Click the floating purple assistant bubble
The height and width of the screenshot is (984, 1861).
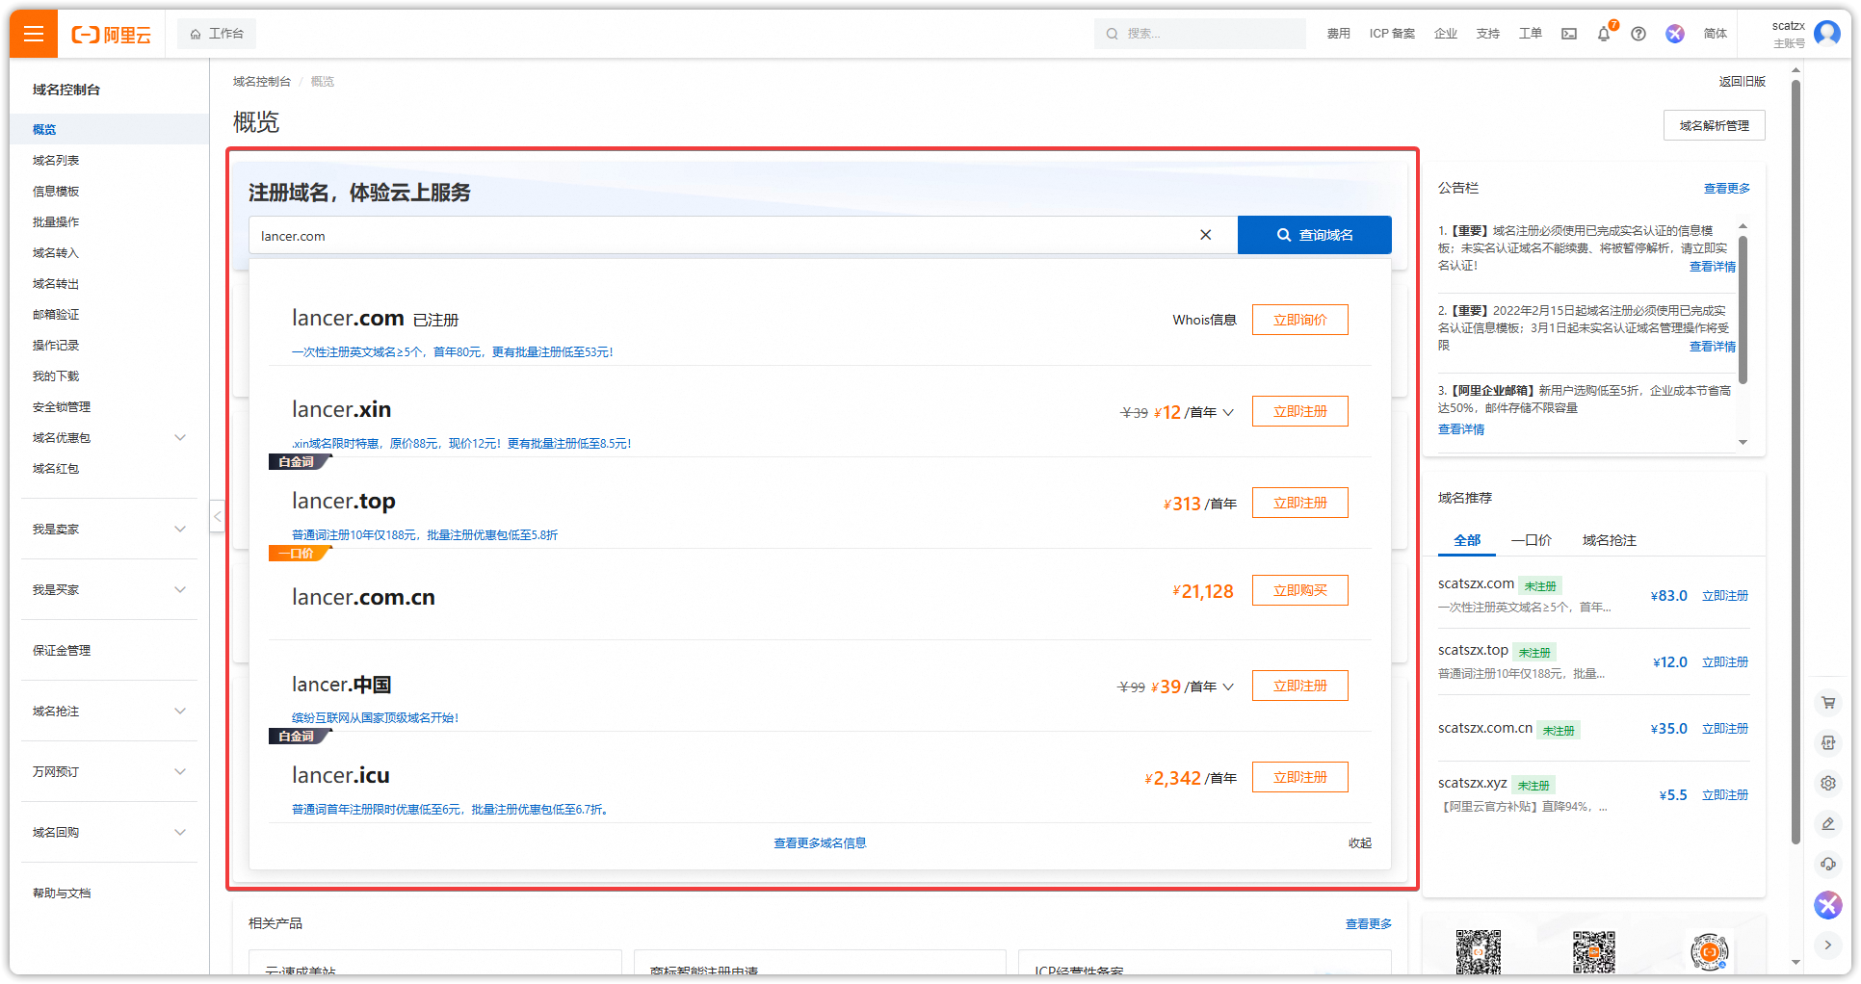[1828, 904]
